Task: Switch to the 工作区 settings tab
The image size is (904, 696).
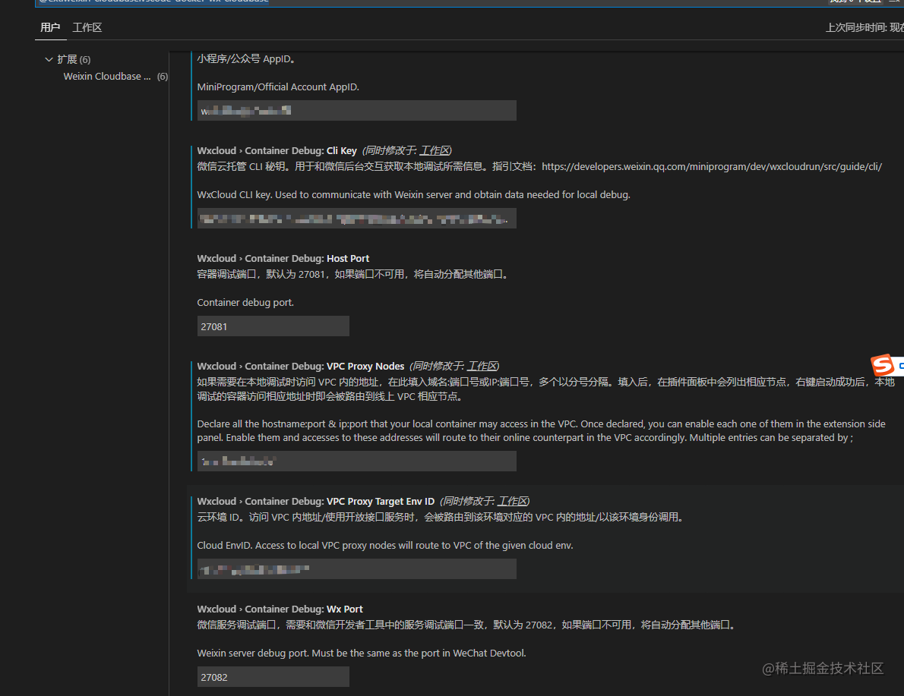Action: coord(87,27)
